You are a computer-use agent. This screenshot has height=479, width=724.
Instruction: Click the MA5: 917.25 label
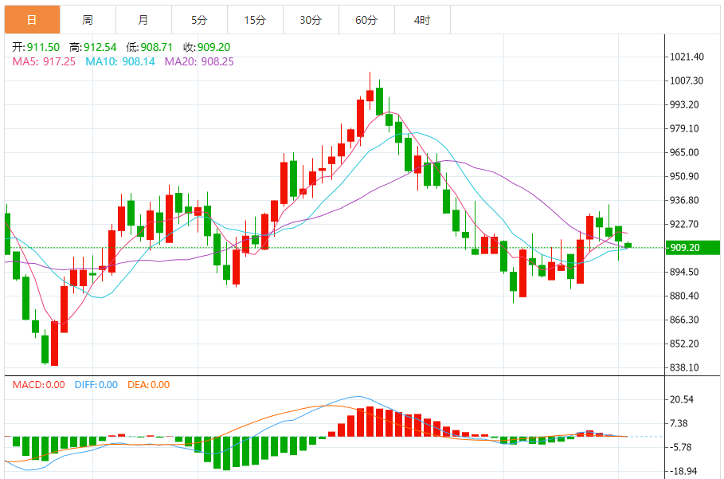[44, 61]
